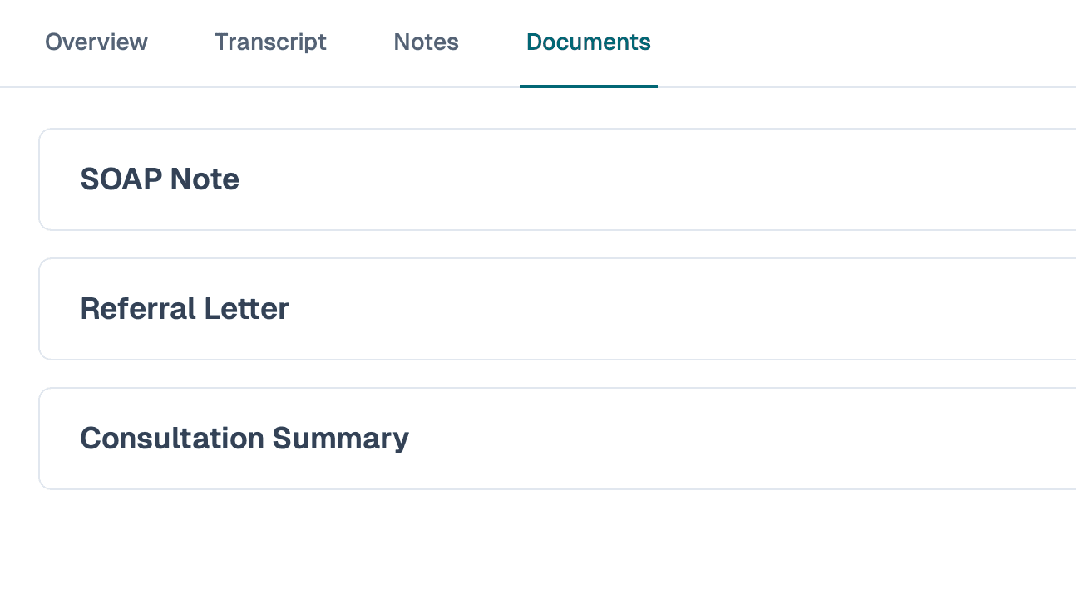Click the Consultation Summary title text
This screenshot has width=1076, height=593.
point(244,438)
